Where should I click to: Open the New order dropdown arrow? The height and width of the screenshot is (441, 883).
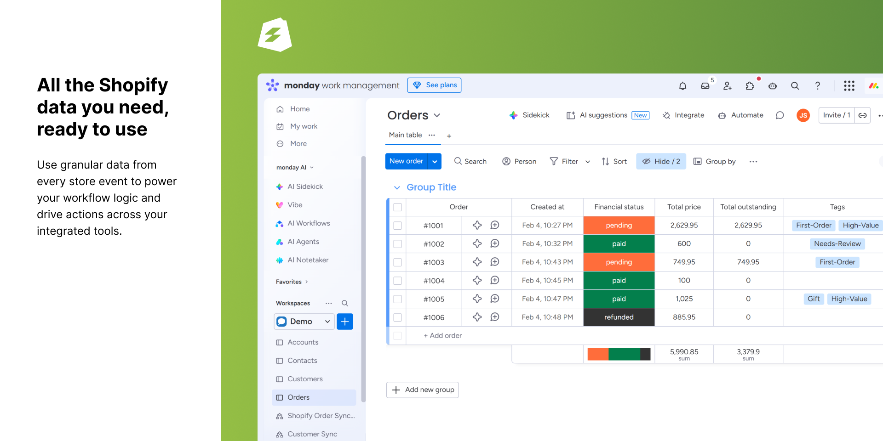[x=435, y=161]
